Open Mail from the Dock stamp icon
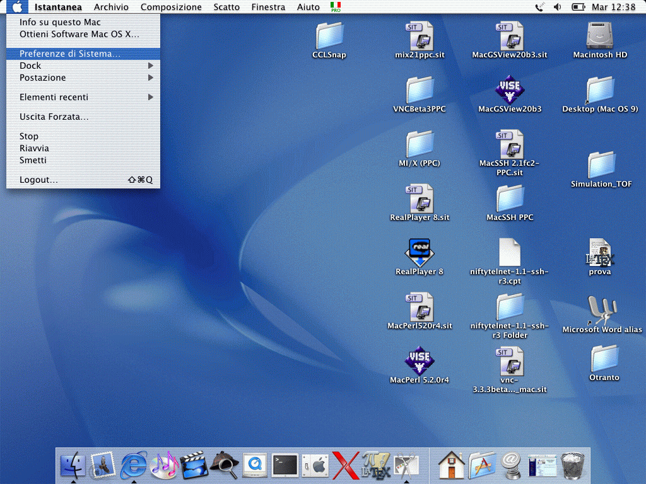Image resolution: width=646 pixels, height=484 pixels. tap(103, 465)
